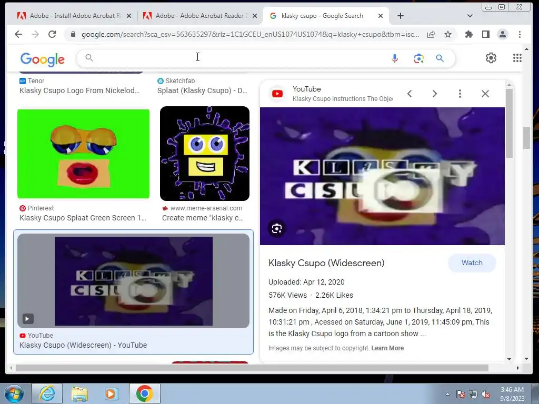This screenshot has width=539, height=404.
Task: Switch to Adobe - Adobe Acrobat Reader tab
Action: click(x=199, y=16)
